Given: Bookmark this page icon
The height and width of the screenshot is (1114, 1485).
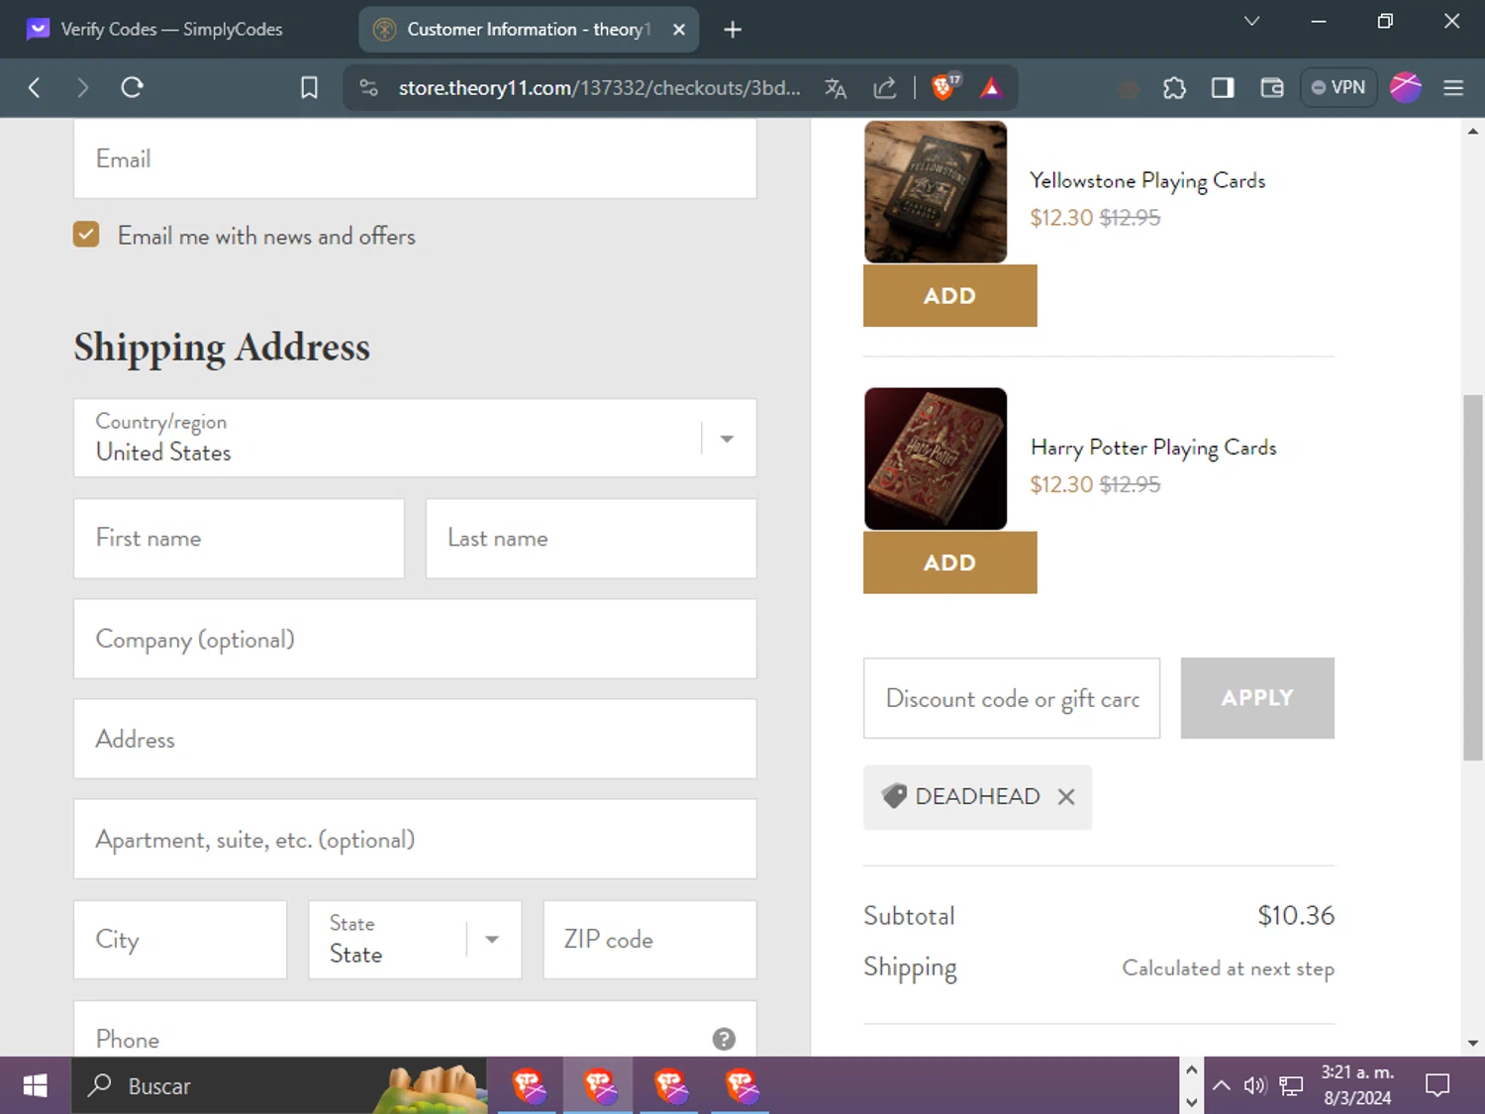Looking at the screenshot, I should coord(309,87).
